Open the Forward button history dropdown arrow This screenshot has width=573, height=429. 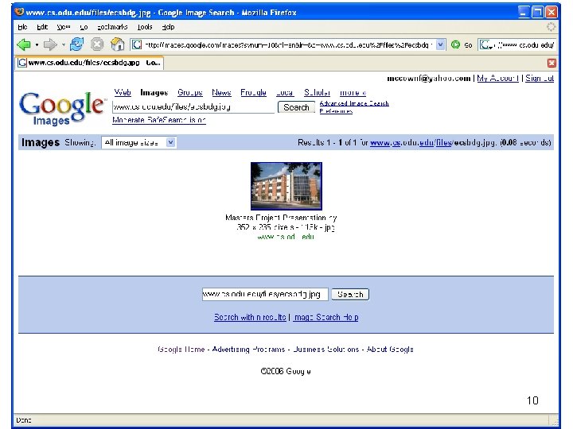click(63, 44)
